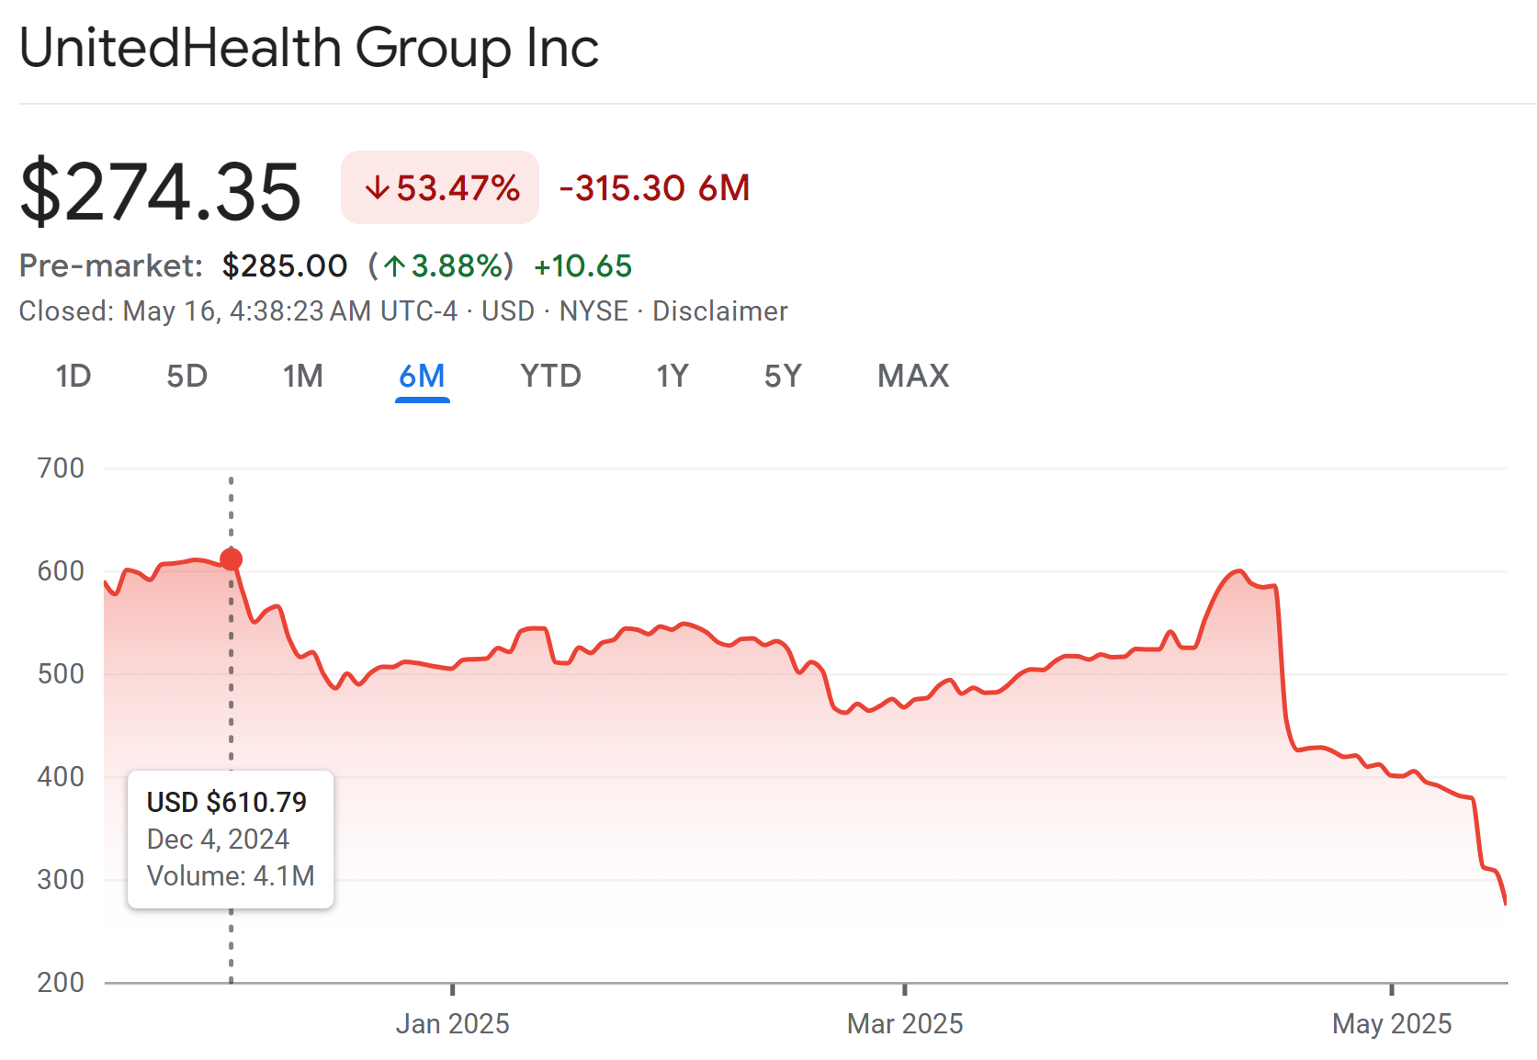Show the MAX price history
This screenshot has width=1537, height=1060.
(x=912, y=376)
